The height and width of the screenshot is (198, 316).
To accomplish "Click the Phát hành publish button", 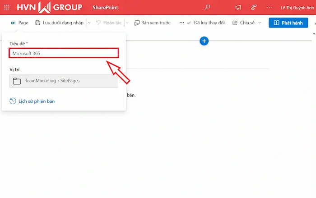I will tap(288, 23).
